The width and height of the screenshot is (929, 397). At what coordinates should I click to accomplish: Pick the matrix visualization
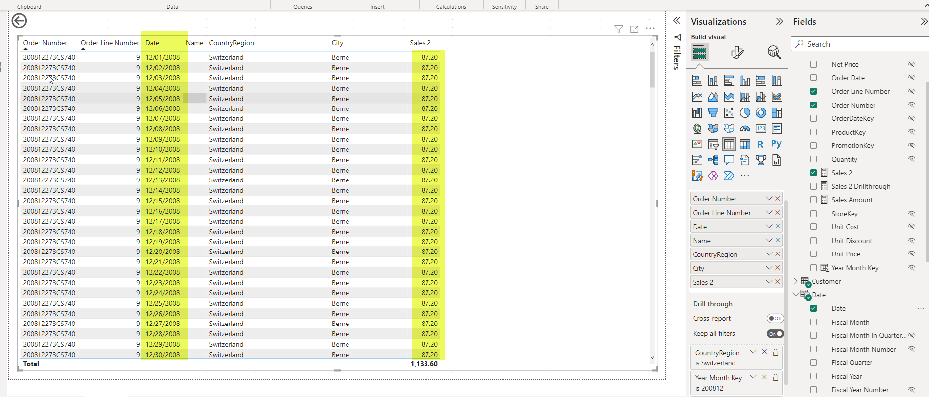click(745, 144)
